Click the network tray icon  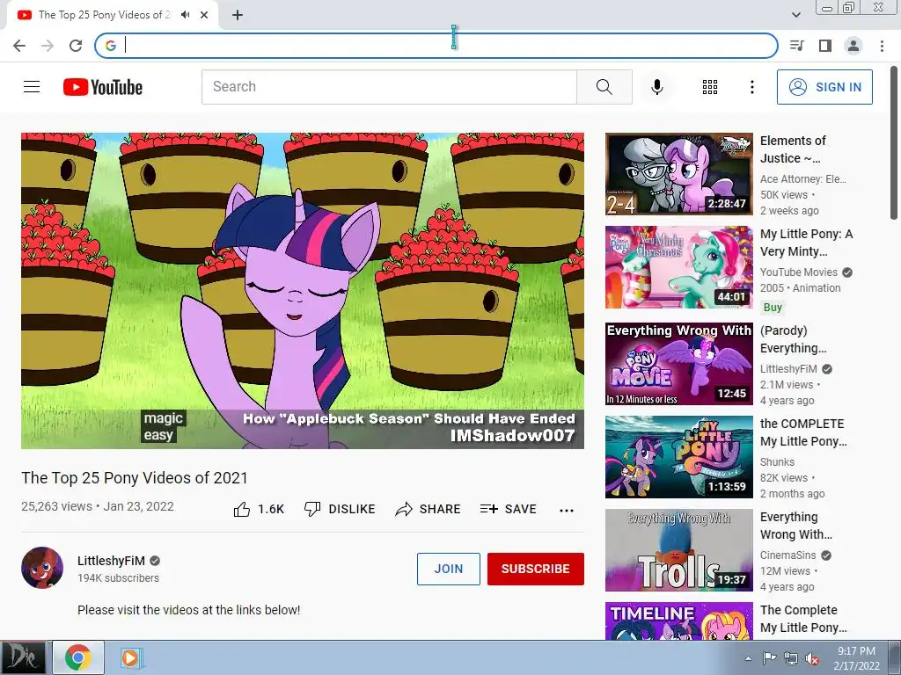(x=791, y=658)
